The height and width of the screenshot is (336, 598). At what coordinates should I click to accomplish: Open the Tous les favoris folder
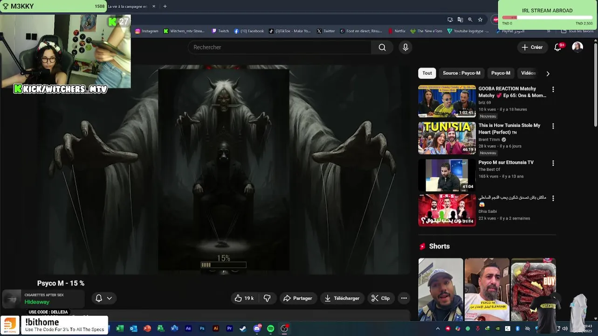[x=577, y=31]
